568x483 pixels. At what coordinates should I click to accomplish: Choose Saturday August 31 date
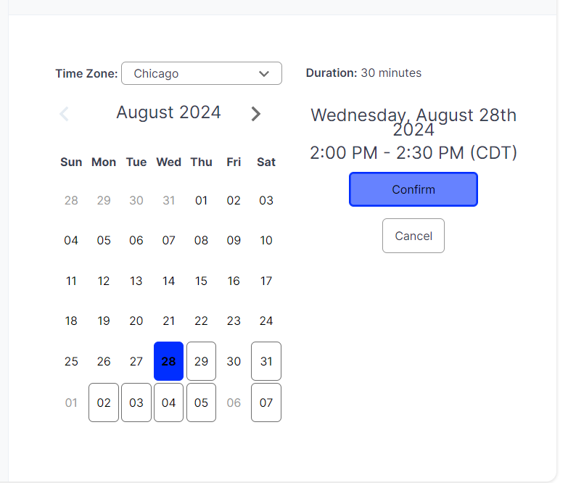pos(266,361)
